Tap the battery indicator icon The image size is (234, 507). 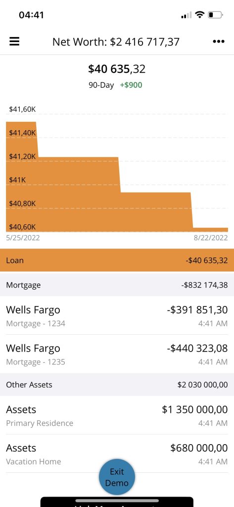point(216,15)
